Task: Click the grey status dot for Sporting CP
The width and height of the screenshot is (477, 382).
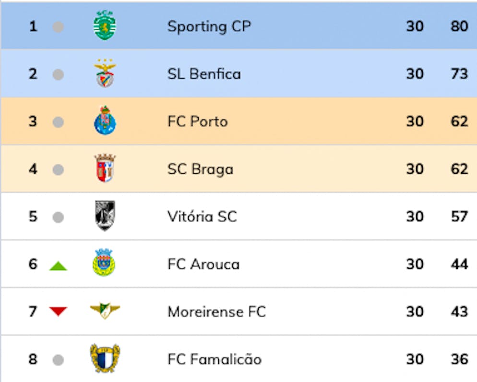Action: click(58, 27)
